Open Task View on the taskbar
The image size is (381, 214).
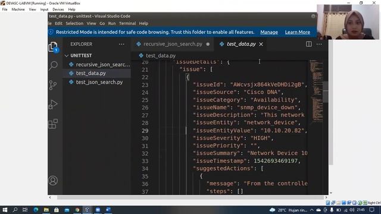click(25, 210)
